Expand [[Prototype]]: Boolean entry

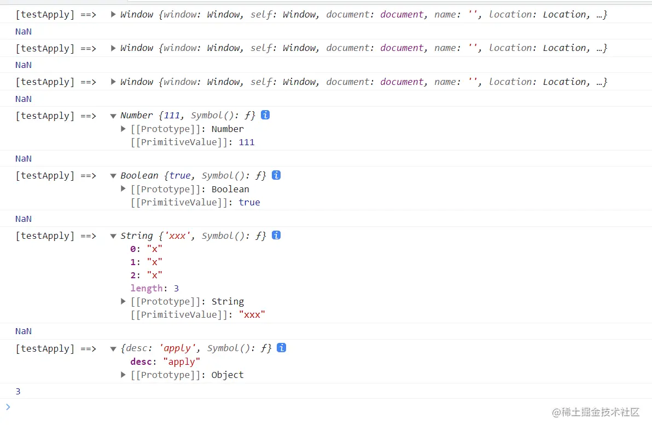click(123, 188)
